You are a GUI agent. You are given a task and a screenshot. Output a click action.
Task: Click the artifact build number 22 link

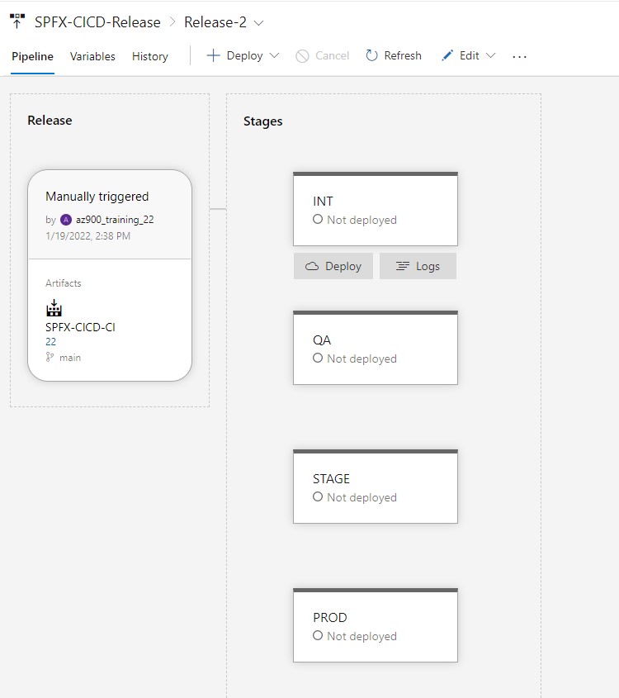pyautogui.click(x=51, y=341)
